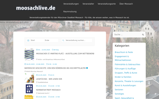The image size is (159, 99).
Task: Open the Da schau her exhibition thumbnail
Action: 29,54
